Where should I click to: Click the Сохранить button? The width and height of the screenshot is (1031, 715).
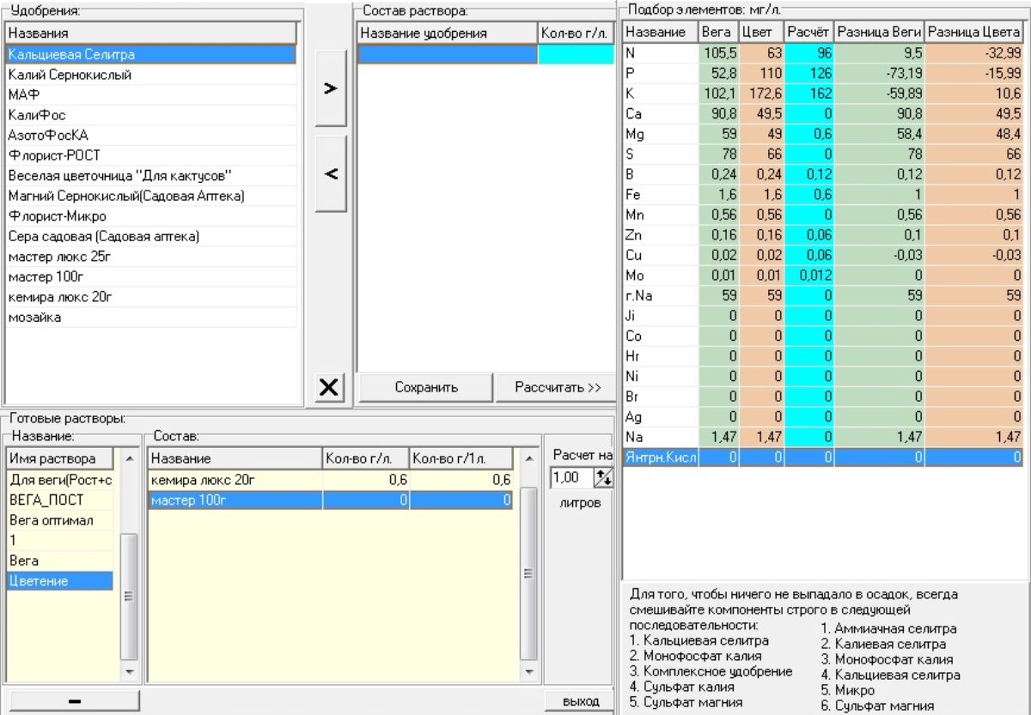pos(426,387)
